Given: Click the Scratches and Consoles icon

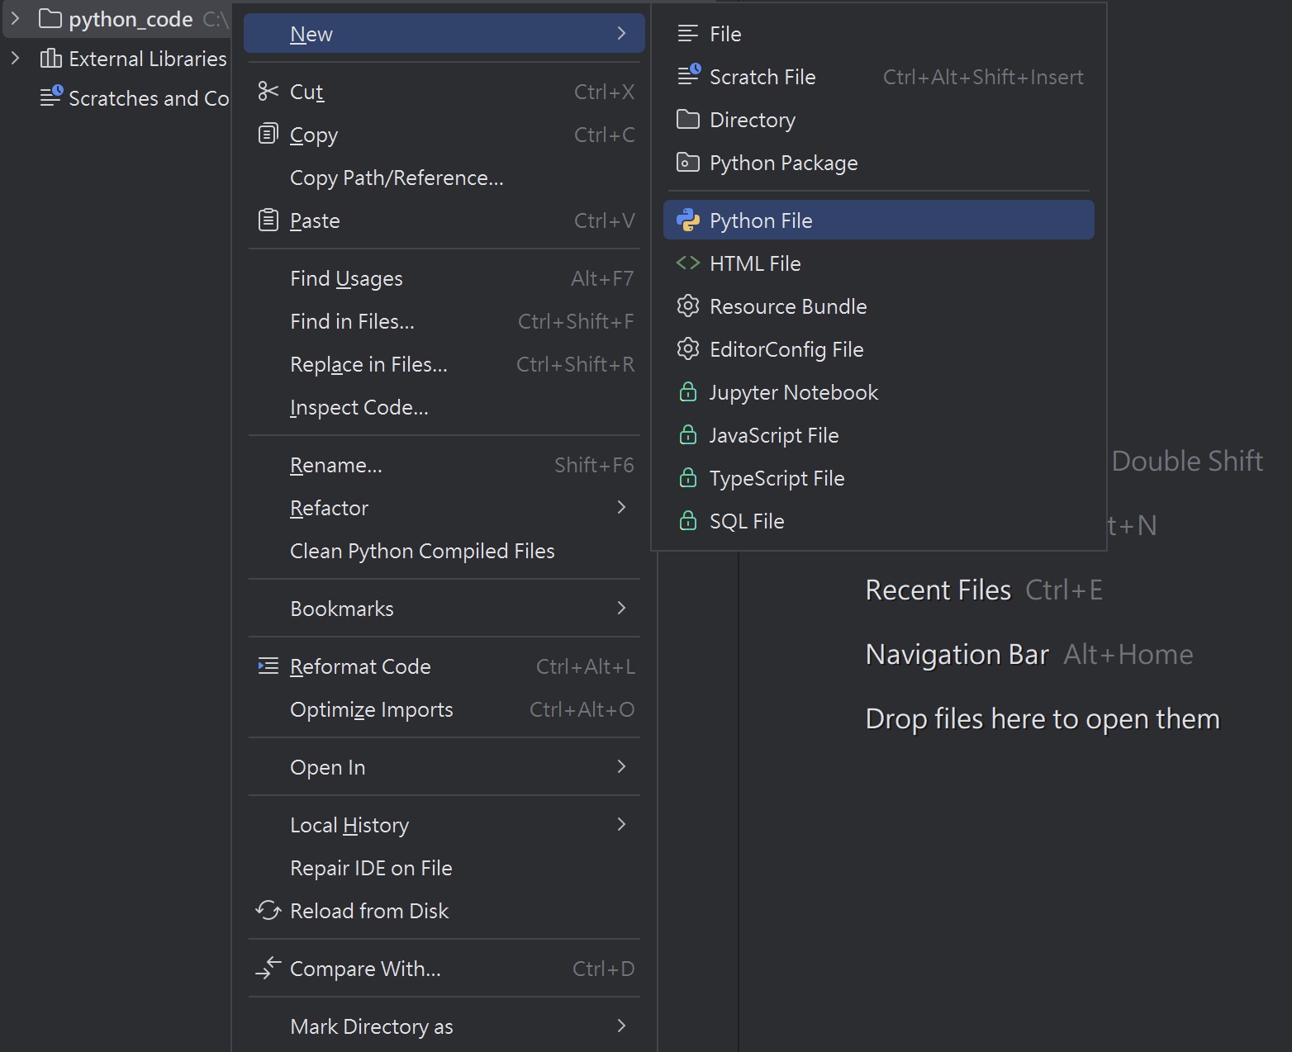Looking at the screenshot, I should pyautogui.click(x=51, y=97).
